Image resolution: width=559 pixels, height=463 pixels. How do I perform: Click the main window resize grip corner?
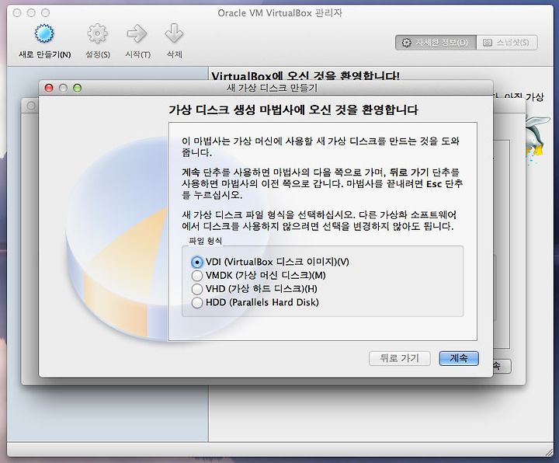pos(550,452)
